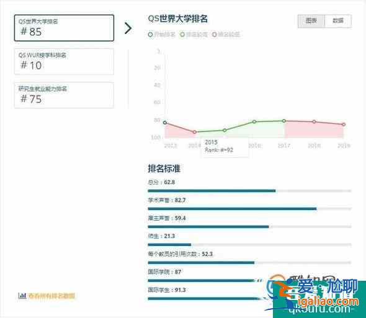Click the 2014 data point on chart
366x318 pixels.
195,132
